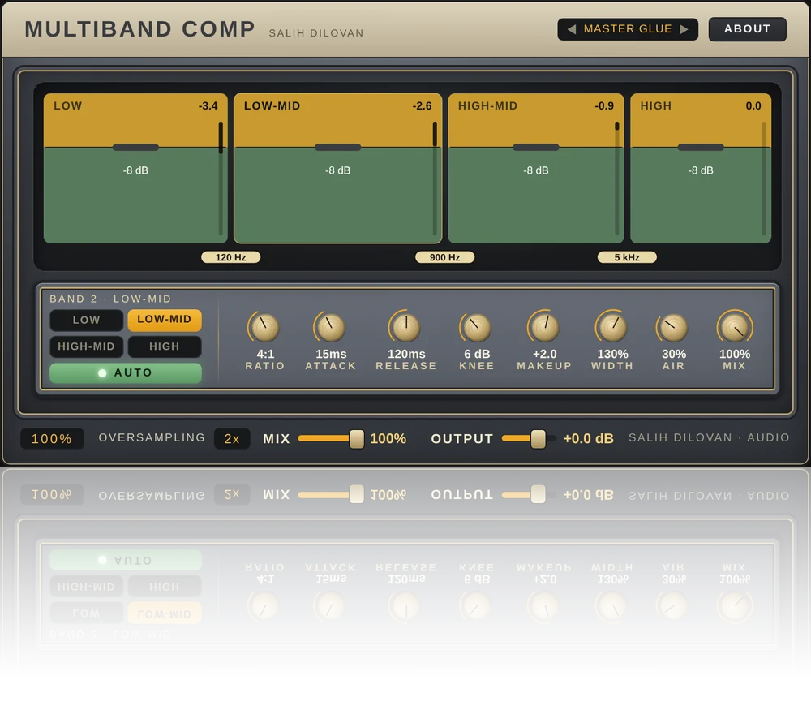Click the global MIX slider thumb

(x=356, y=439)
